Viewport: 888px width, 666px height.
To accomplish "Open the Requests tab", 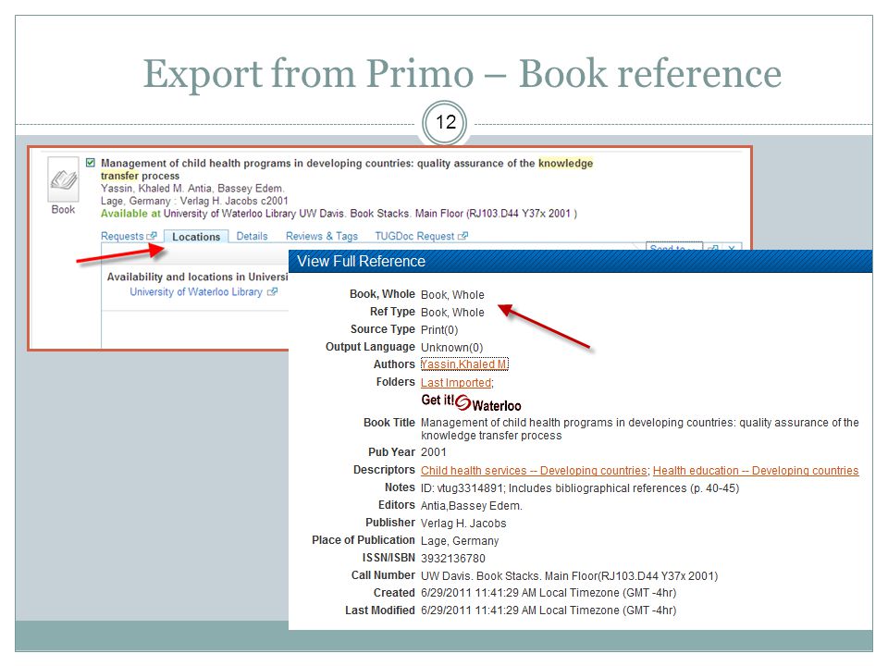I will tap(122, 236).
